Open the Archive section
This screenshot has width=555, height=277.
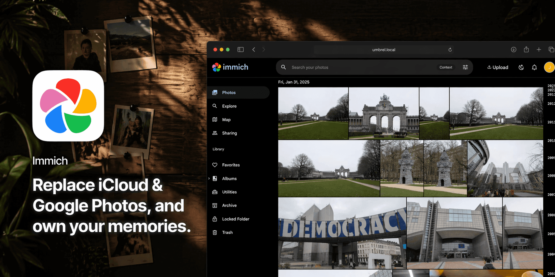(x=238, y=205)
